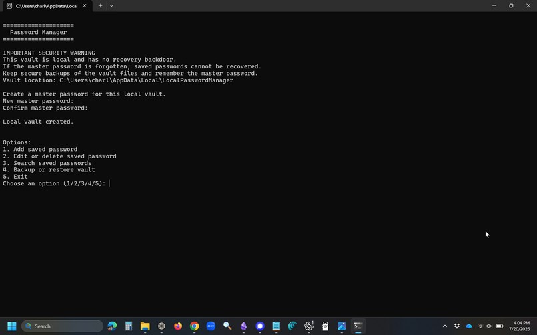Click "Local vault created." message
The image size is (537, 335).
38,122
